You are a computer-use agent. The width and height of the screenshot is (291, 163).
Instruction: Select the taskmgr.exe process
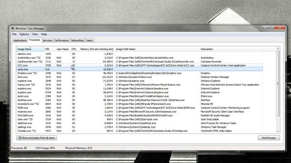(x=140, y=127)
